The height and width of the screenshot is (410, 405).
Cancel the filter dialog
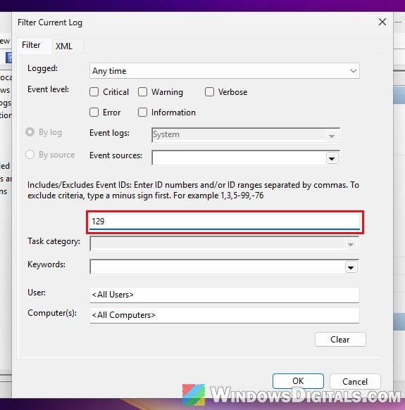(x=355, y=381)
